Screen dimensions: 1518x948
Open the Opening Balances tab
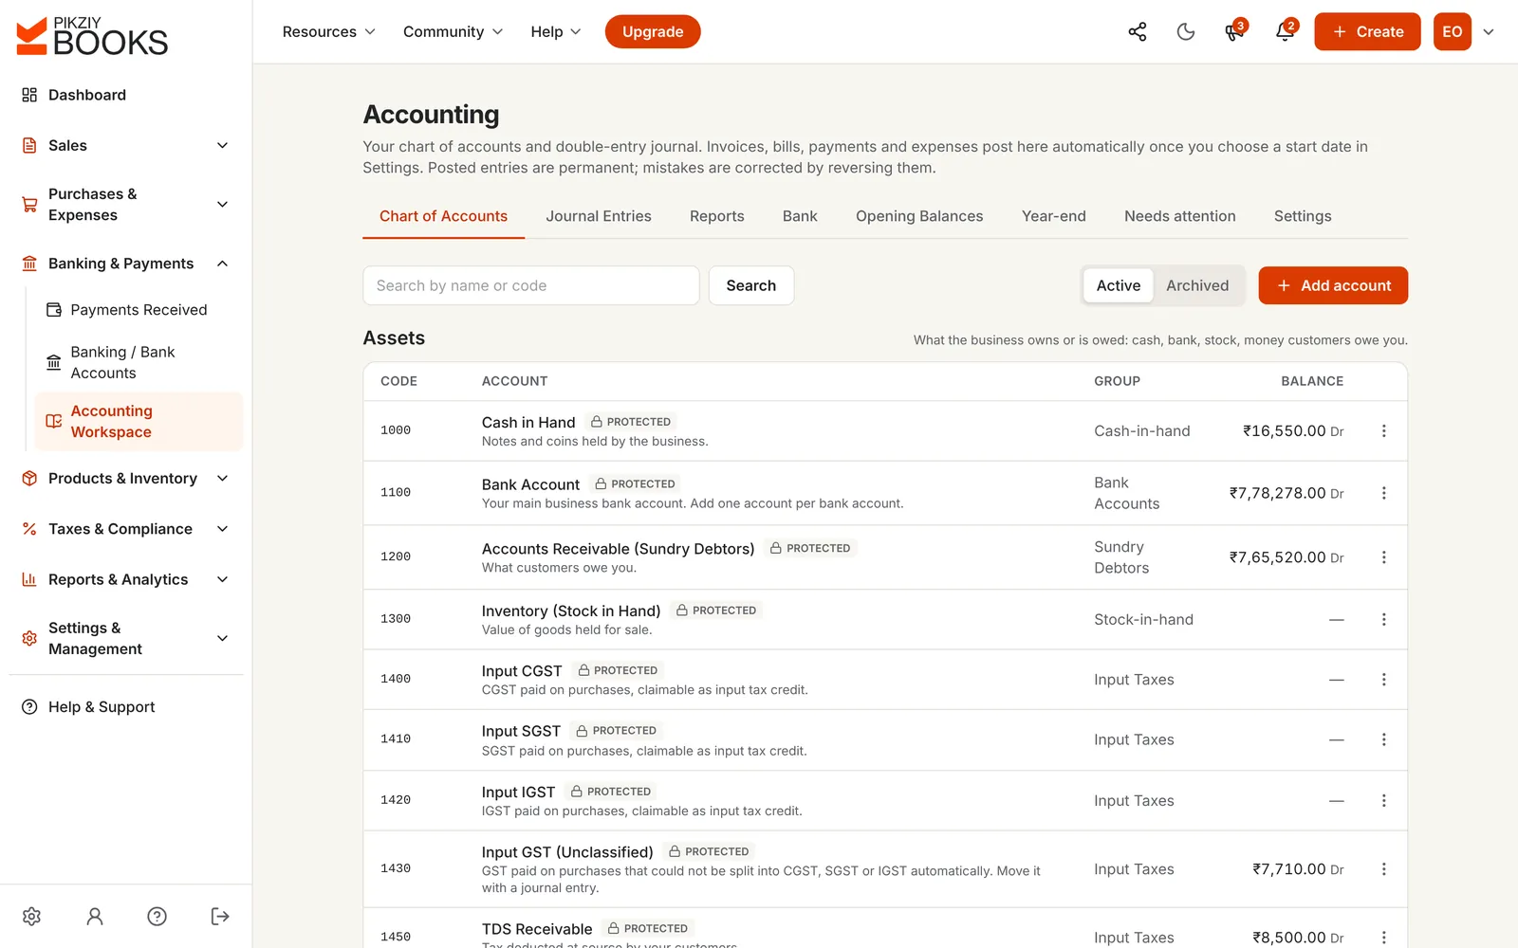point(919,216)
